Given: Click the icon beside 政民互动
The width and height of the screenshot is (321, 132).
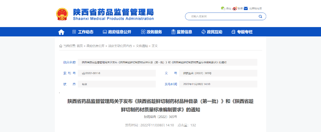Looking at the screenshot, I should click(x=203, y=32).
